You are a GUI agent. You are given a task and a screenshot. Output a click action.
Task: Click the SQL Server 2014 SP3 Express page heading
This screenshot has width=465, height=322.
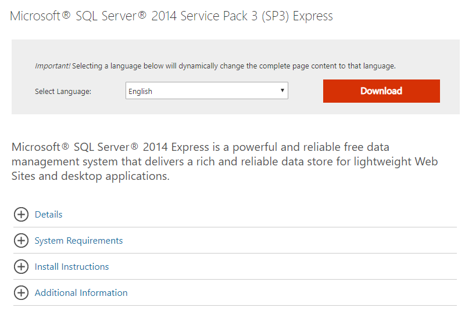click(171, 16)
